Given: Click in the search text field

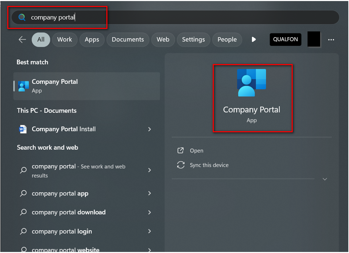Looking at the screenshot, I should coord(175,17).
